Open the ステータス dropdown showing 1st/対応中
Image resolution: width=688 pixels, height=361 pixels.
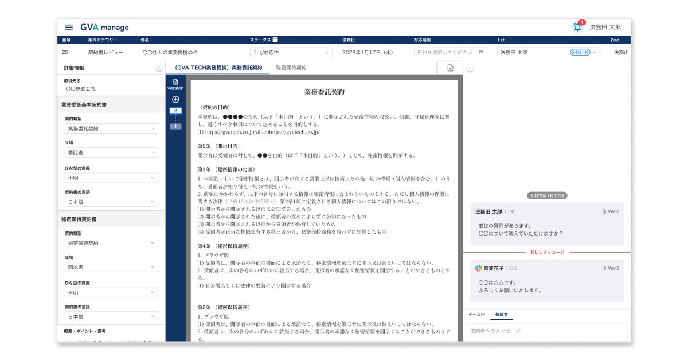coord(291,52)
